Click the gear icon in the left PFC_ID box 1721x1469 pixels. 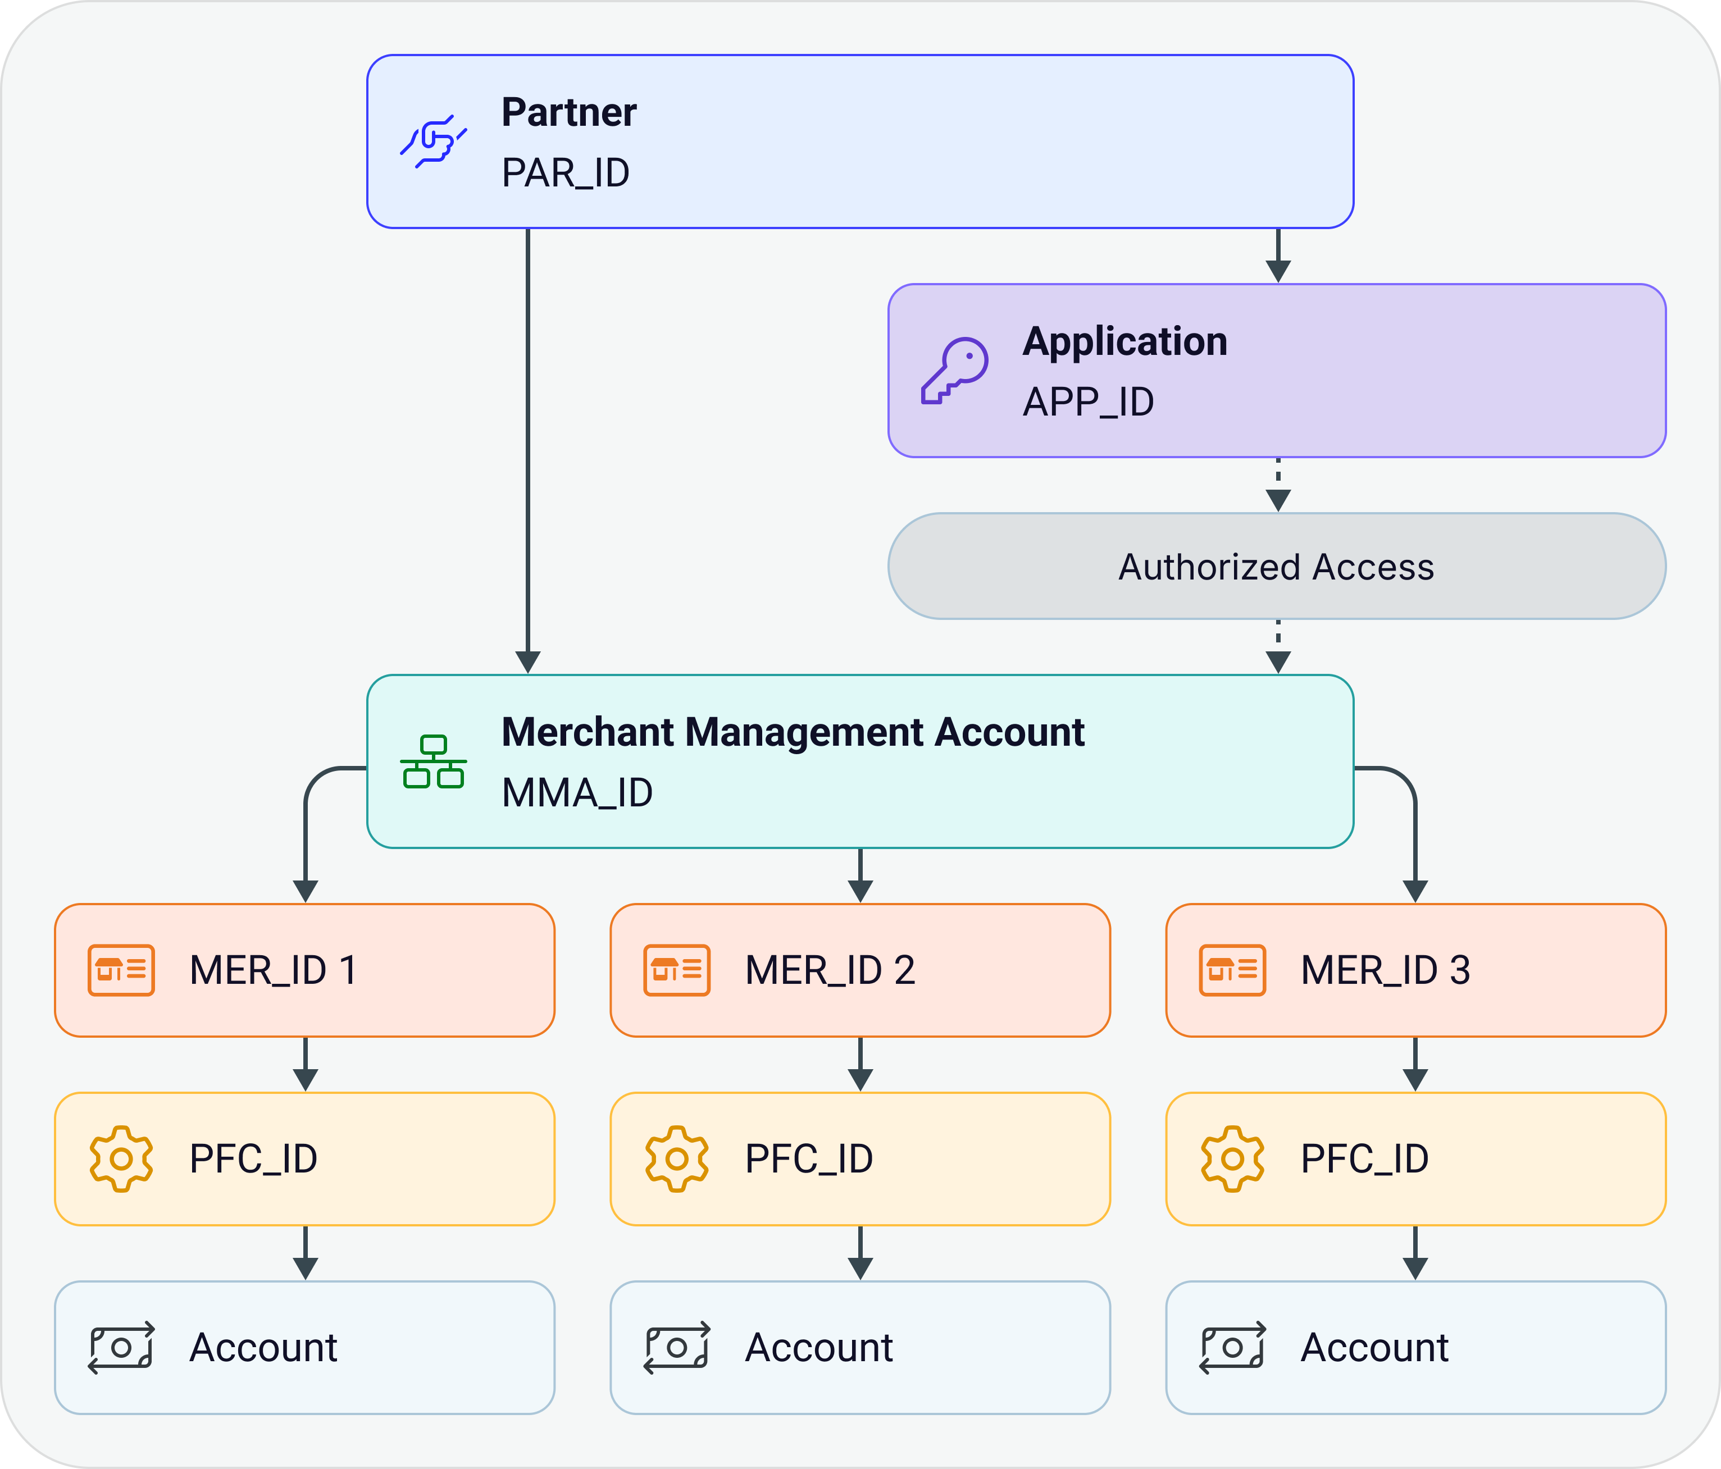pyautogui.click(x=121, y=1159)
